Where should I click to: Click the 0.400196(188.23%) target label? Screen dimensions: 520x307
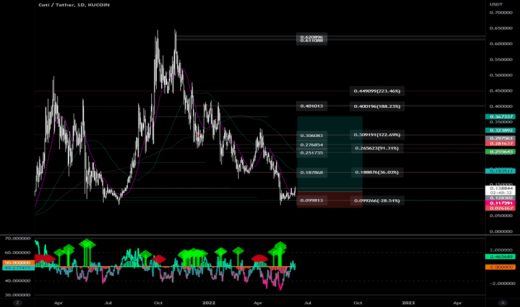pos(377,107)
